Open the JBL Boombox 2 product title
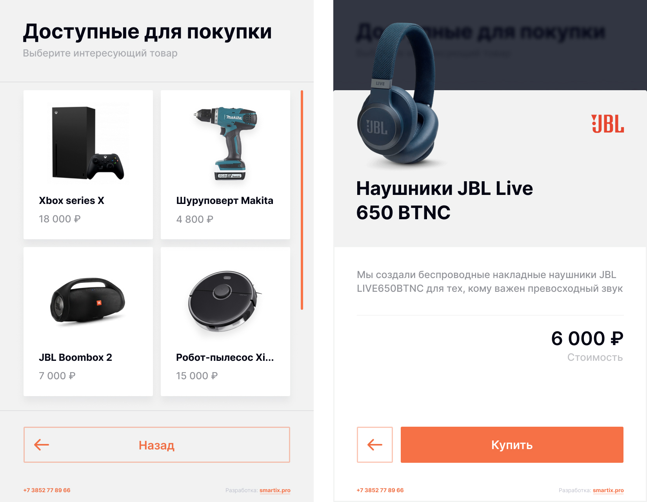 coord(75,357)
